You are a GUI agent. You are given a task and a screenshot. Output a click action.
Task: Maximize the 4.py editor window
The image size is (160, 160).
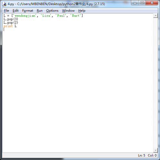coord(142,3)
